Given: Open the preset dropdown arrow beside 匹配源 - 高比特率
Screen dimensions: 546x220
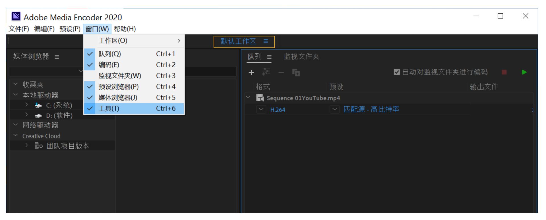Looking at the screenshot, I should pos(335,109).
